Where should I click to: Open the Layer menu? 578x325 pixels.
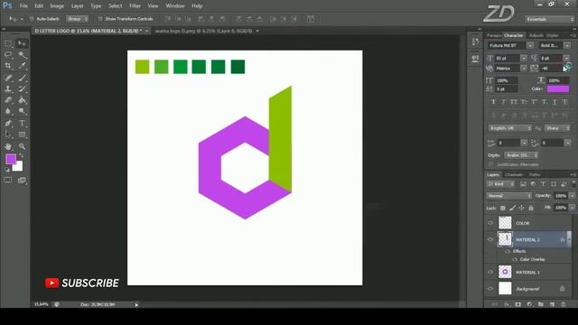click(x=77, y=6)
